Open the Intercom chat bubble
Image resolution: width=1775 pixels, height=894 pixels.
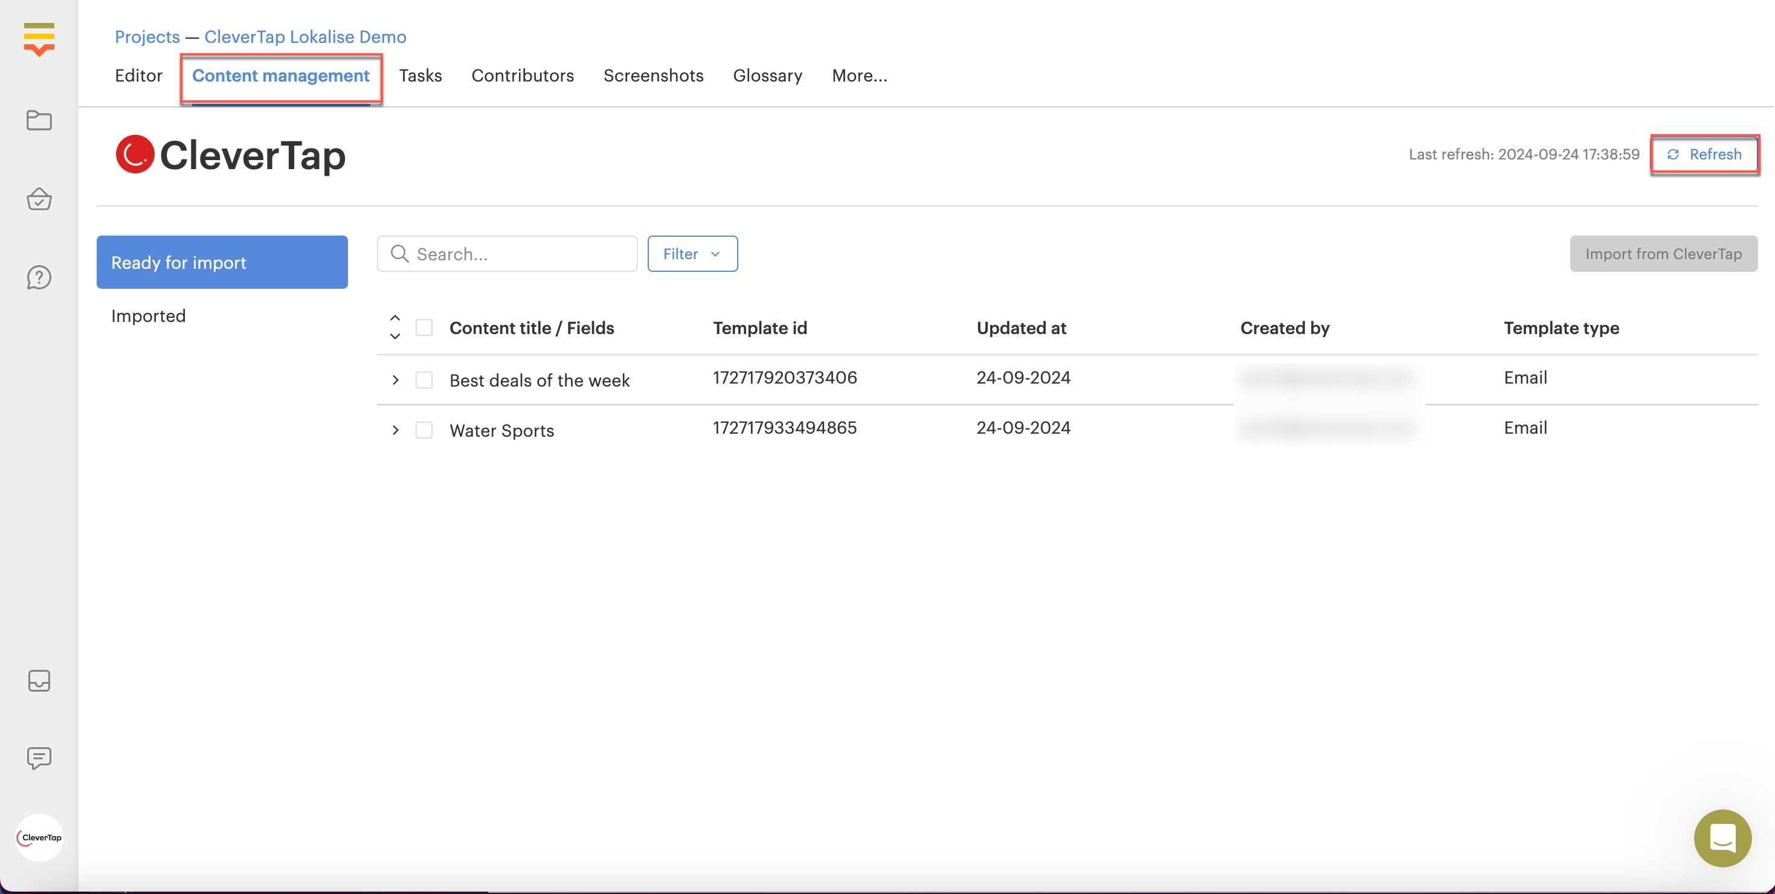tap(1722, 838)
